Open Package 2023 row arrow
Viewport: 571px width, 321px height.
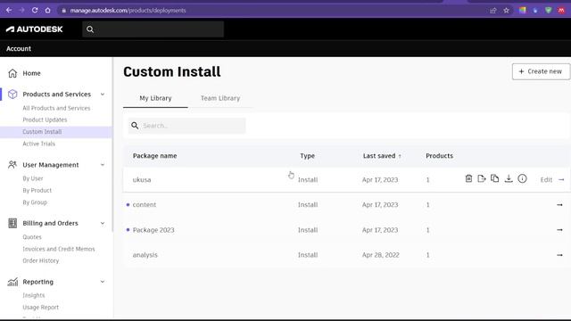click(x=559, y=230)
